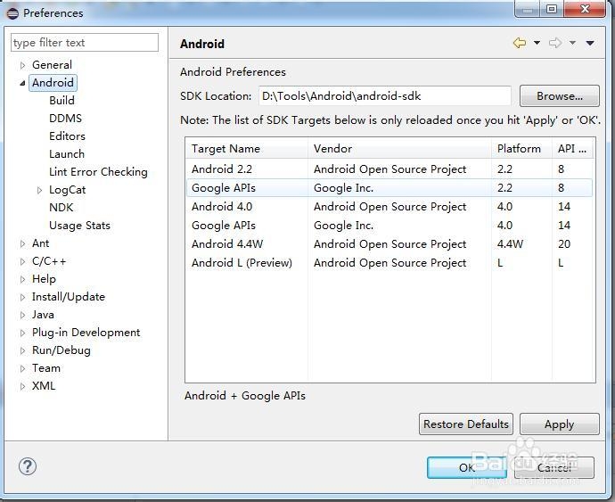Expand the C/C++ tree node

tap(23, 262)
